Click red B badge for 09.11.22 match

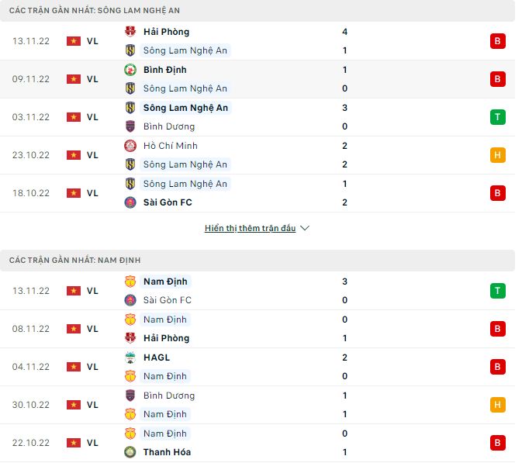(497, 79)
